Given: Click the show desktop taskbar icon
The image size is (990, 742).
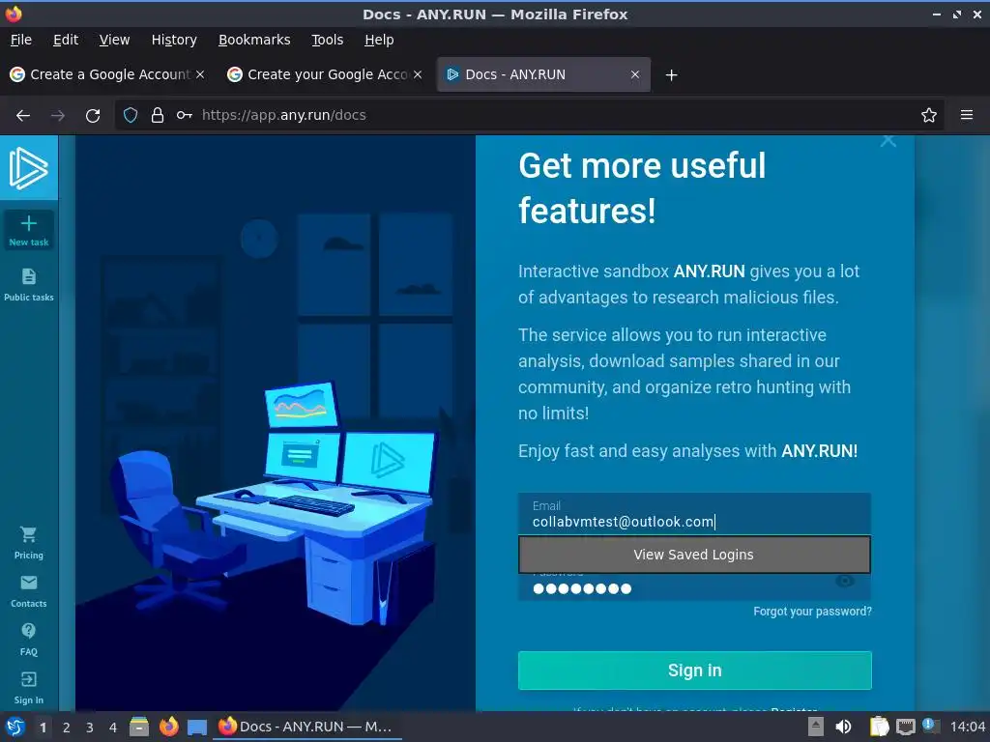Looking at the screenshot, I should (x=197, y=727).
